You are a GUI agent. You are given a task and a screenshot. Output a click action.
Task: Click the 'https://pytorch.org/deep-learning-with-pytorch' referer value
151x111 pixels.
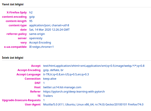tap(74, 92)
